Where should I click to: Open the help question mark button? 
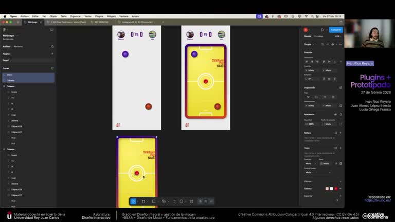point(337,200)
